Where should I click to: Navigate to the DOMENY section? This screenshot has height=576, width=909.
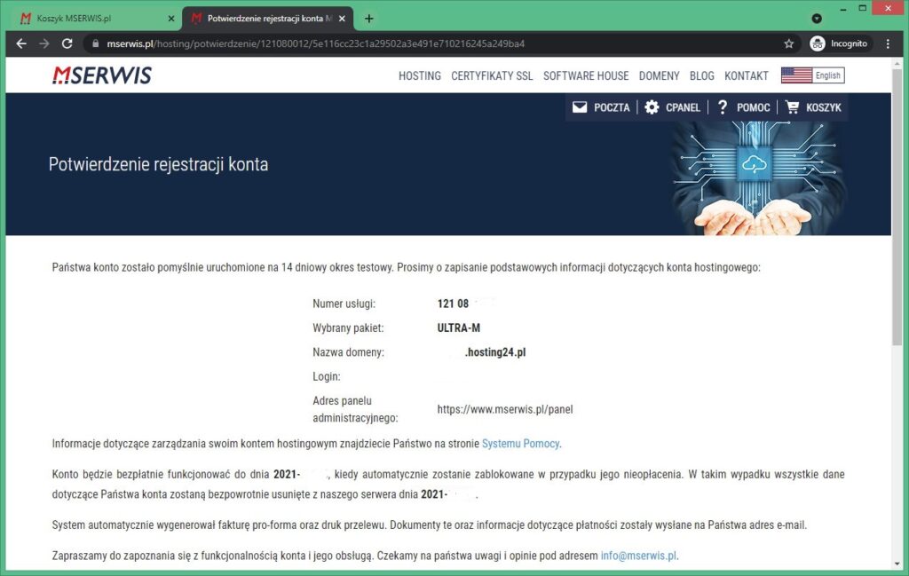(x=659, y=75)
